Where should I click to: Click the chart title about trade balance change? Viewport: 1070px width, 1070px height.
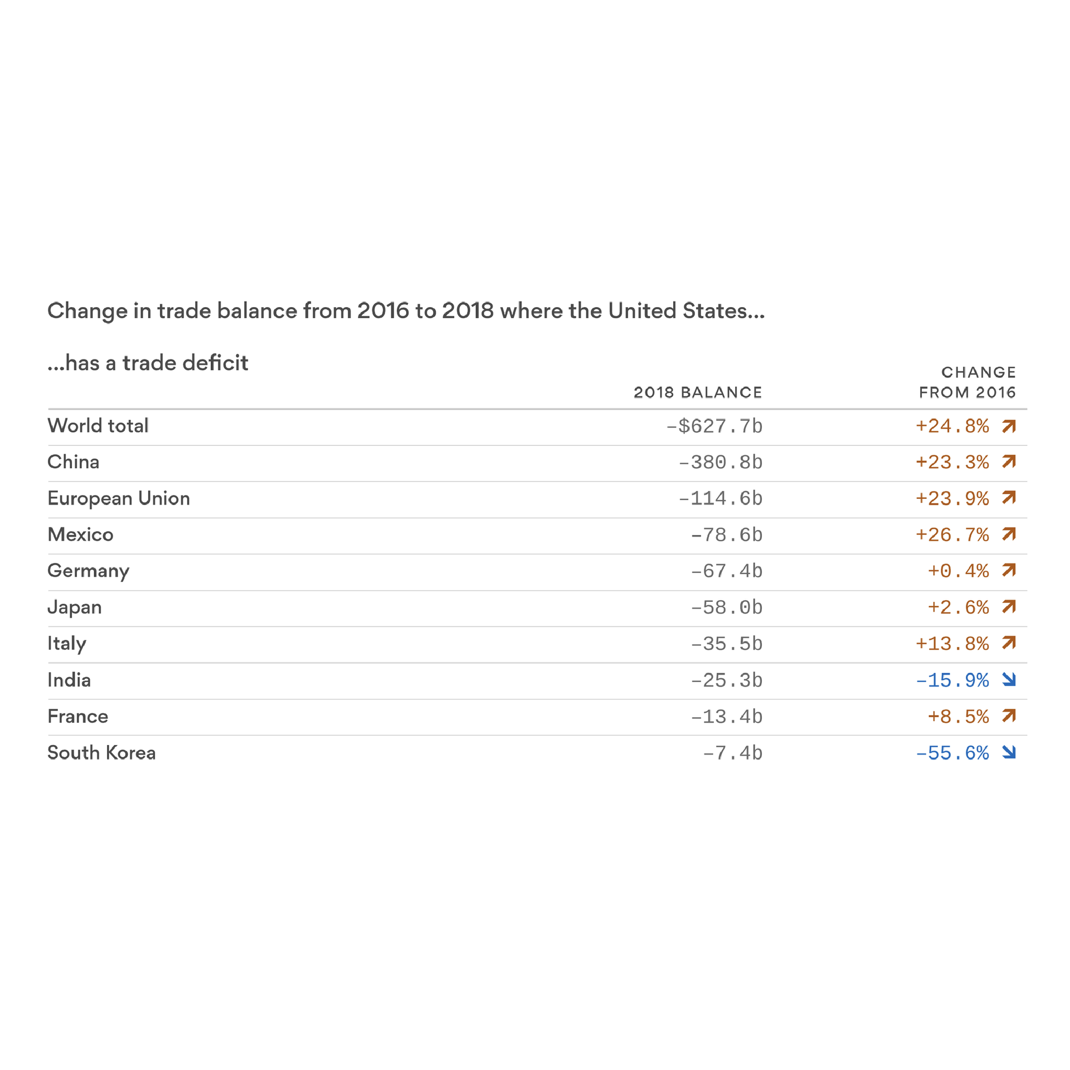406,311
